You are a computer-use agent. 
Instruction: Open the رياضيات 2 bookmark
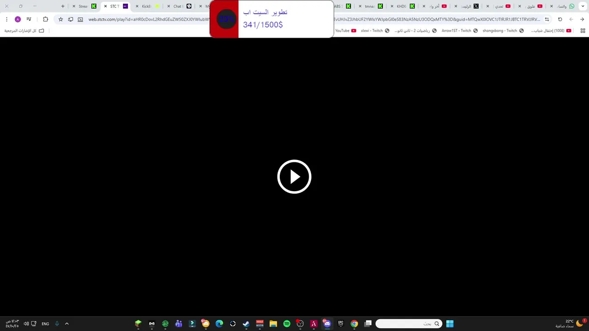(x=415, y=31)
